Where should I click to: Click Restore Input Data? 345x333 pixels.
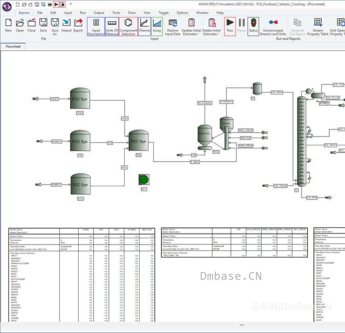click(x=172, y=27)
